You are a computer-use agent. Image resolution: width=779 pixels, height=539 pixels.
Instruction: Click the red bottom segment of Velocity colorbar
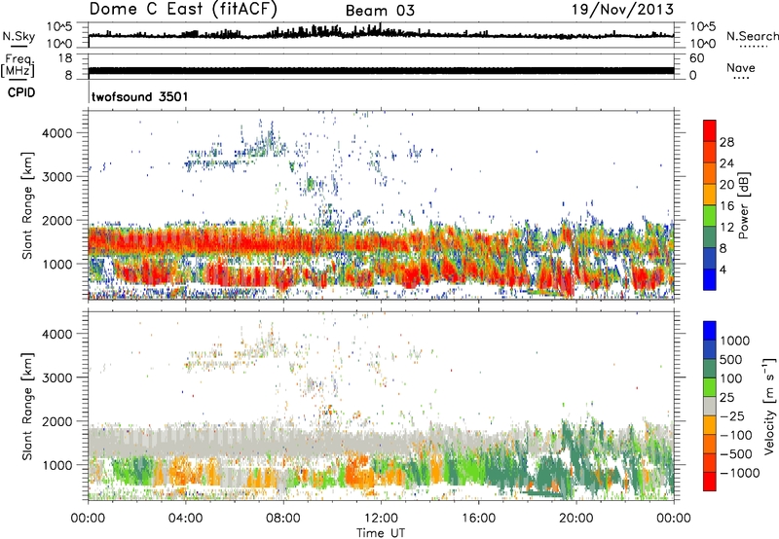[x=710, y=482]
